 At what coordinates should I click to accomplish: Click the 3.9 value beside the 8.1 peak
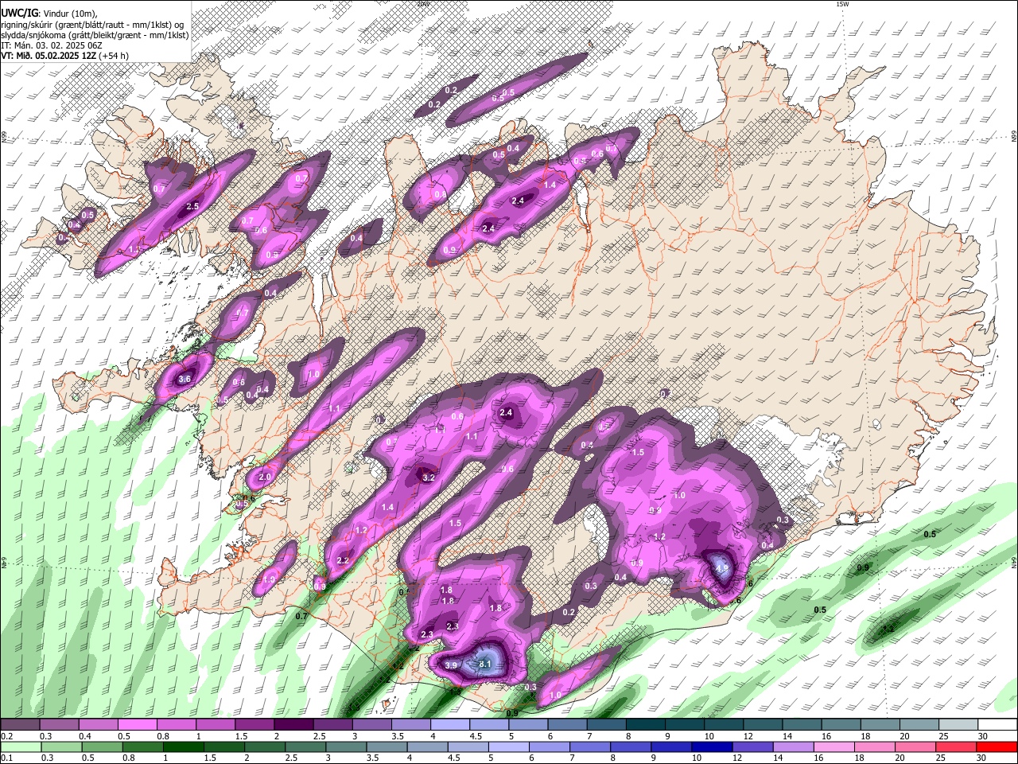tap(451, 665)
